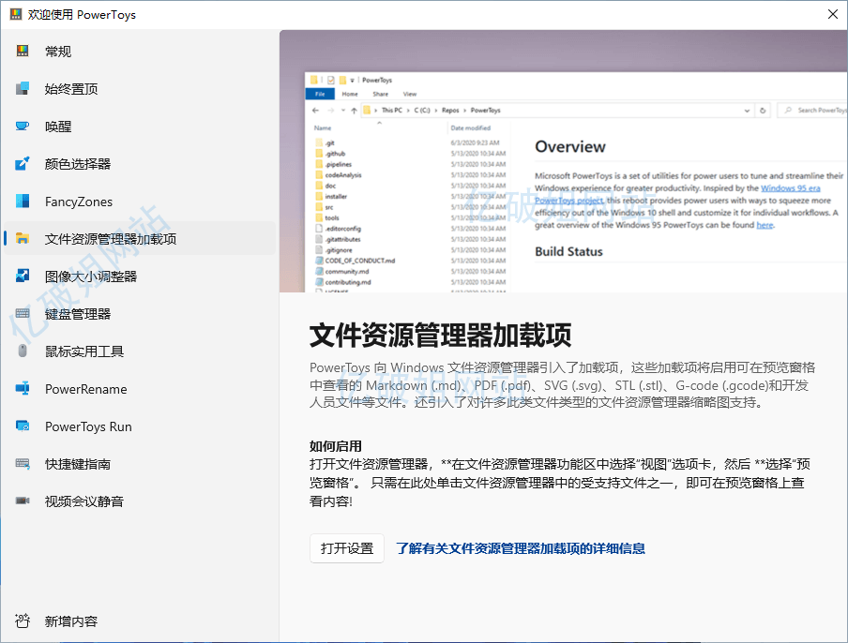Image resolution: width=848 pixels, height=643 pixels.
Task: Open the PowerToys Run icon
Action: (23, 426)
